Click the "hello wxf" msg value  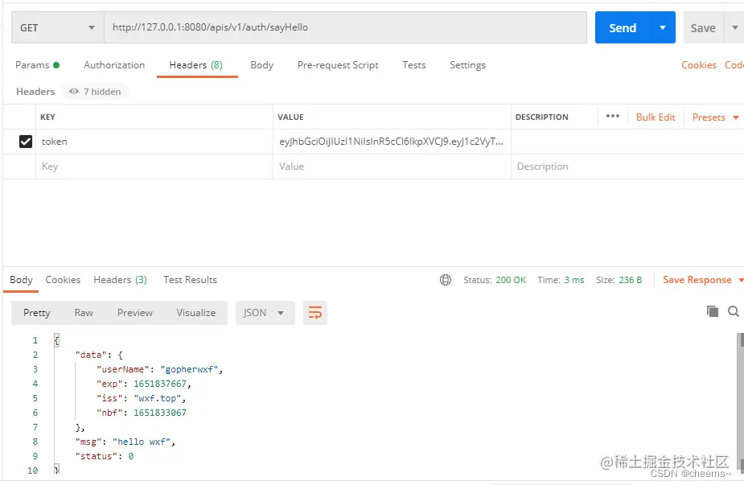[142, 442]
